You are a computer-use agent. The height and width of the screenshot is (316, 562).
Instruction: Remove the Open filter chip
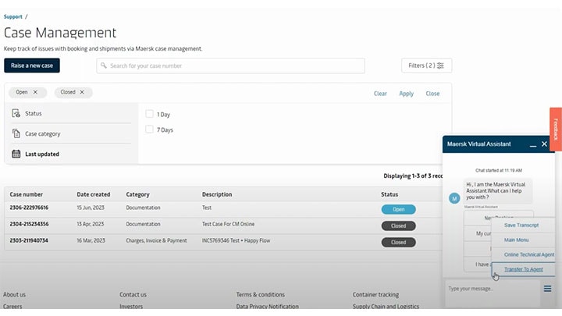(x=35, y=92)
